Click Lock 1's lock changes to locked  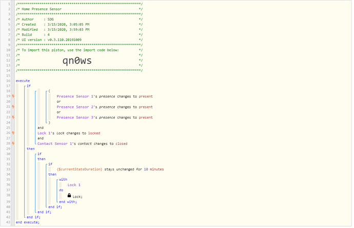point(69,133)
